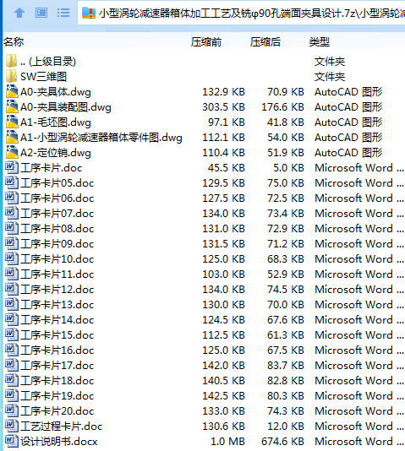Select the 工序卡片13.doc Word icon
This screenshot has width=405, height=451.
click(12, 305)
